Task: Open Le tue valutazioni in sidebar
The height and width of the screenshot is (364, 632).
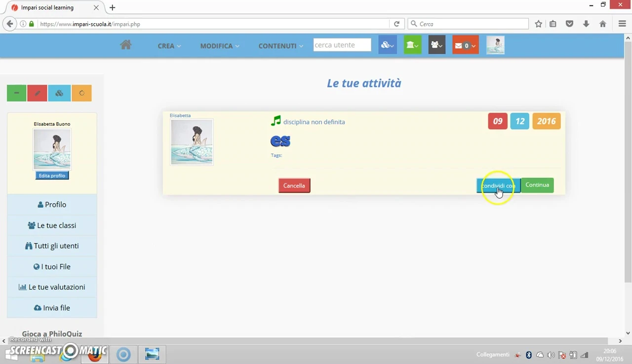Action: [52, 287]
